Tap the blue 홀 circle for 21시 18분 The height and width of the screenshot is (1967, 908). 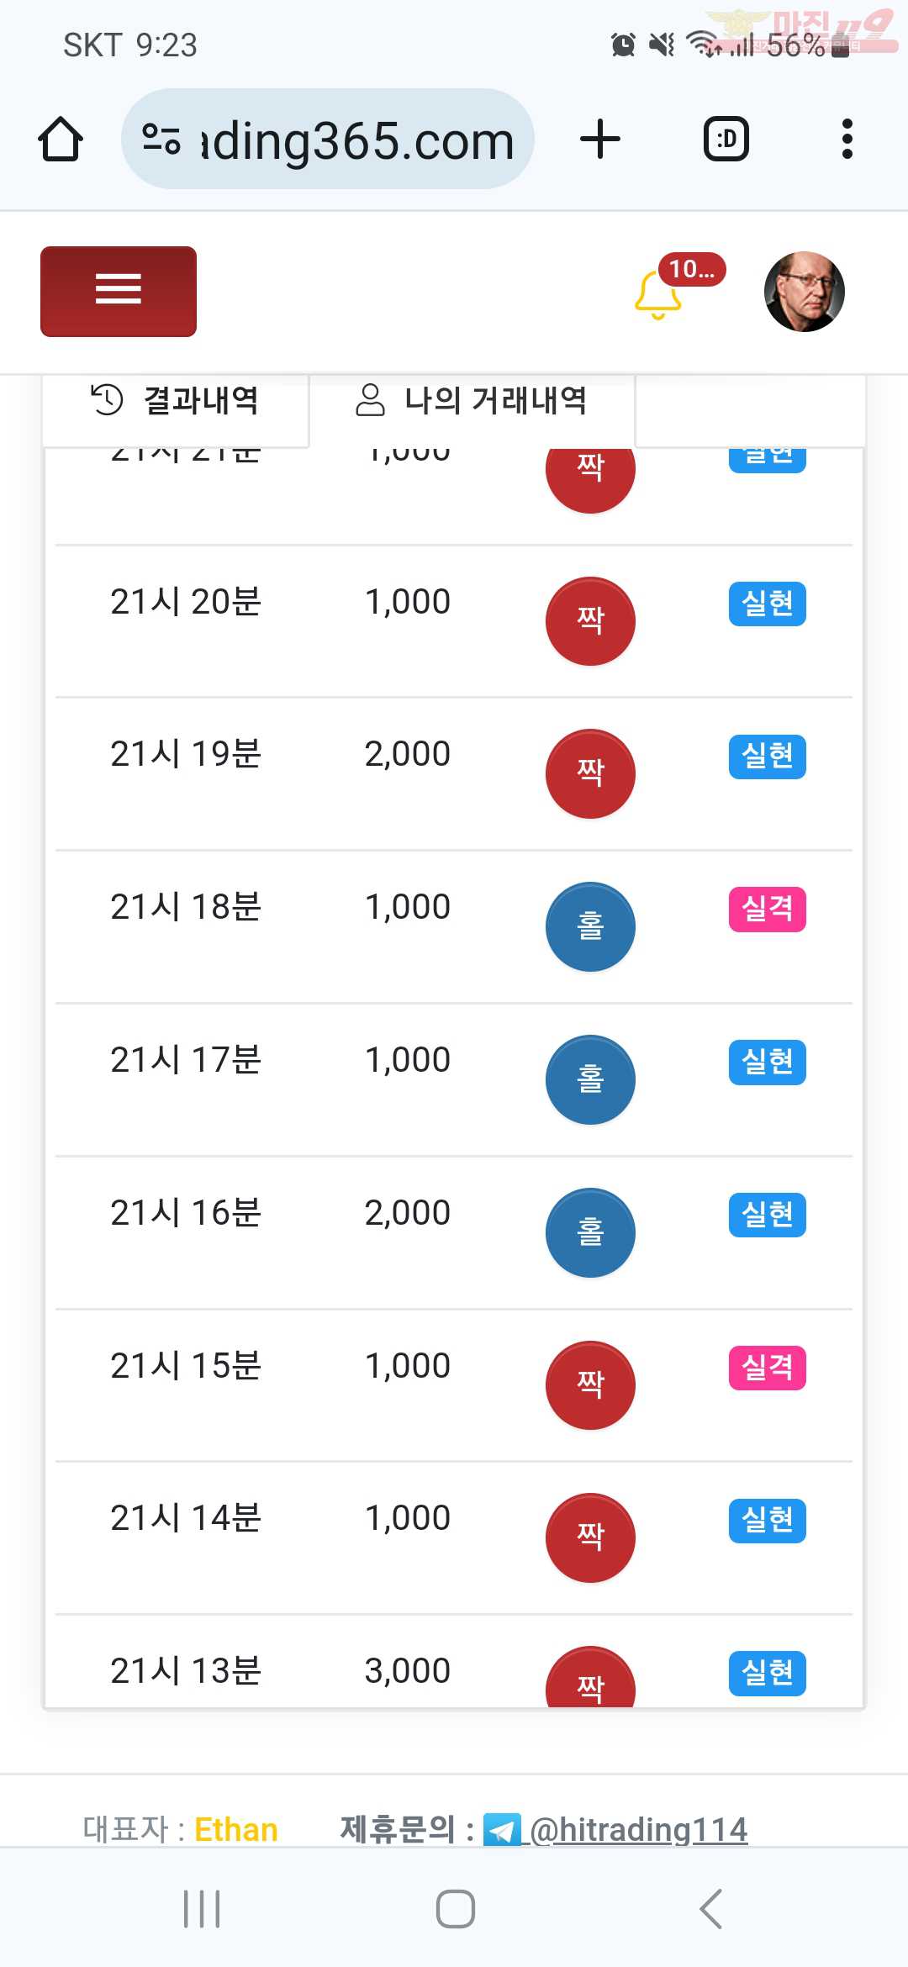click(x=590, y=926)
